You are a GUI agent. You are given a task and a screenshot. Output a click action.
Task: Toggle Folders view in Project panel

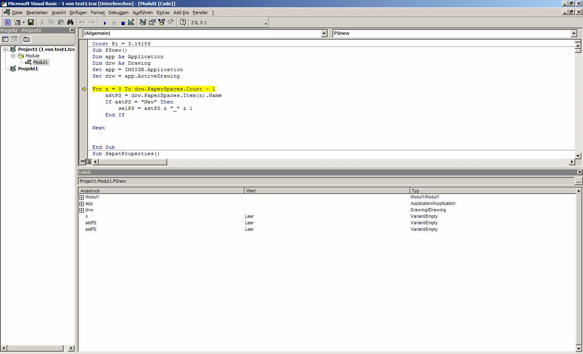coord(26,39)
